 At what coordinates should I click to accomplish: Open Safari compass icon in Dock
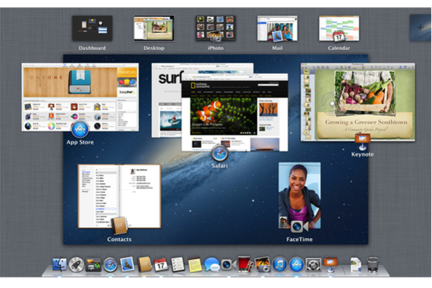pyautogui.click(x=110, y=265)
